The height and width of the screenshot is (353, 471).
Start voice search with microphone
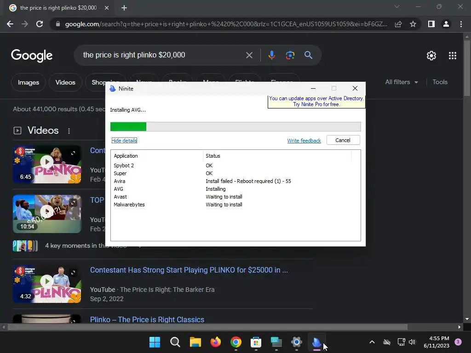click(271, 55)
